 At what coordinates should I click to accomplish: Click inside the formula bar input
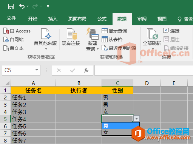coord(144,70)
